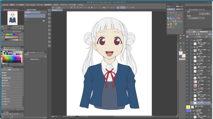Open the ヘルプ(H) menu
Image resolution: width=213 pixels, height=119 pixels.
(x=80, y=5)
